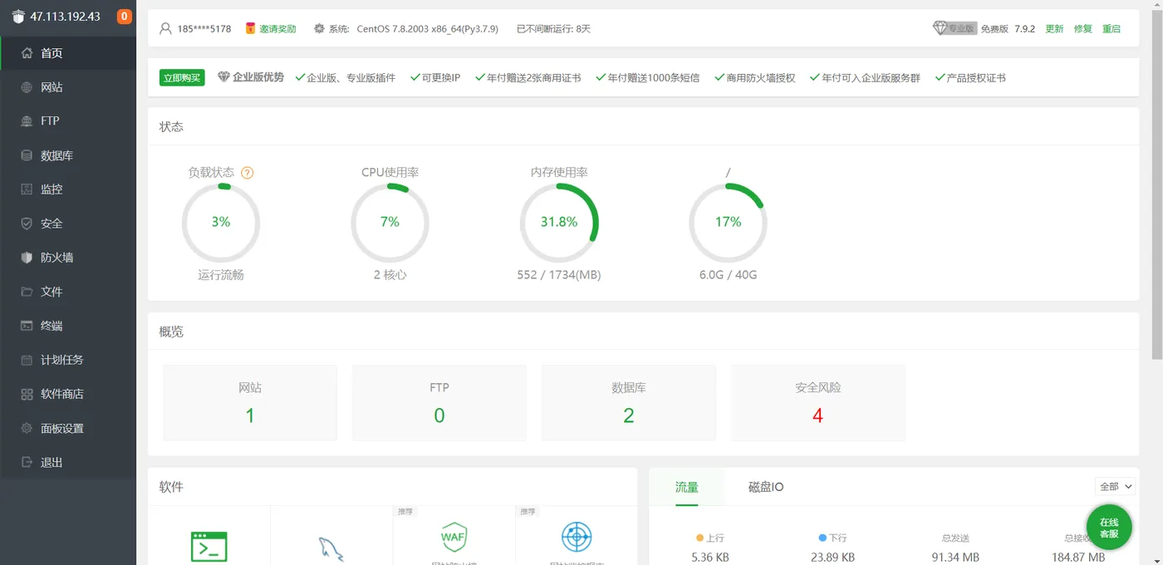Click the 邀请奖励 link
The width and height of the screenshot is (1163, 565).
tap(277, 28)
